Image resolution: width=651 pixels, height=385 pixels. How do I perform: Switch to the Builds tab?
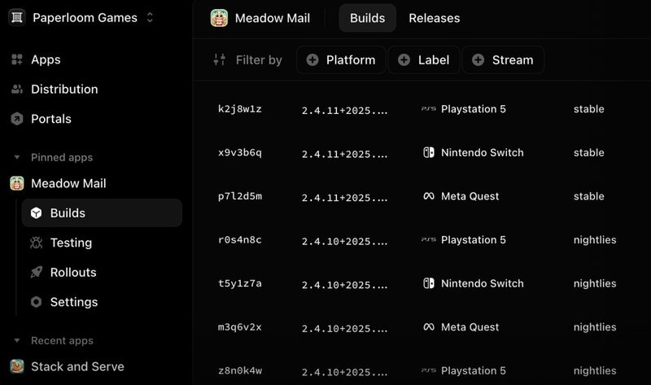[x=368, y=18]
